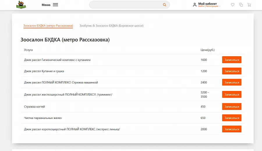Screen dimensions: 262x151
Task: Click the price 1200
Action: (204, 71)
